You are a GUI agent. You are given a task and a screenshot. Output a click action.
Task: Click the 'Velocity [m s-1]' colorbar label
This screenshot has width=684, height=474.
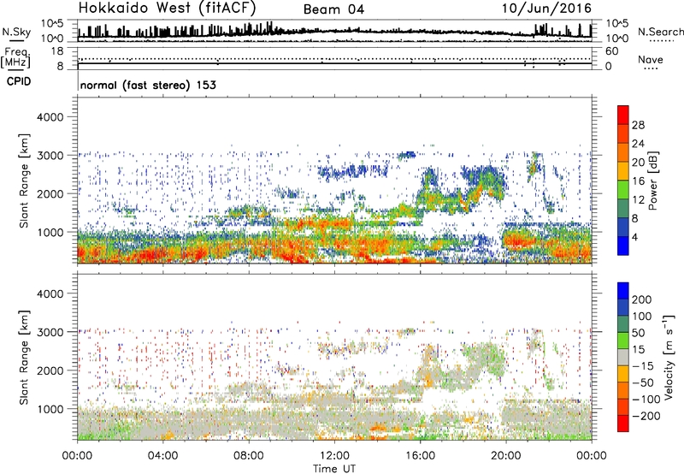[x=669, y=358]
